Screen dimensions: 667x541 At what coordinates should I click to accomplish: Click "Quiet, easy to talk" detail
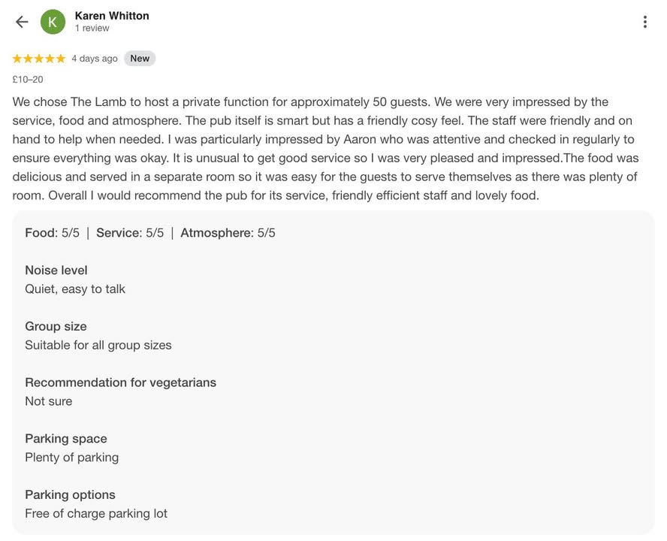75,289
